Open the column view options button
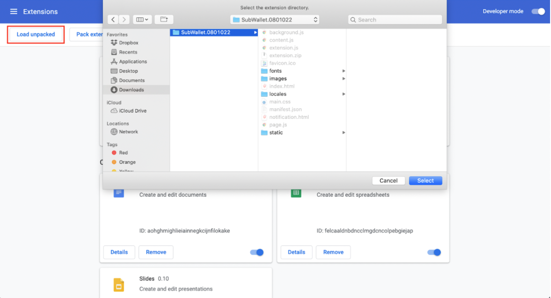Viewport: 551px width, 298px height. [x=143, y=20]
